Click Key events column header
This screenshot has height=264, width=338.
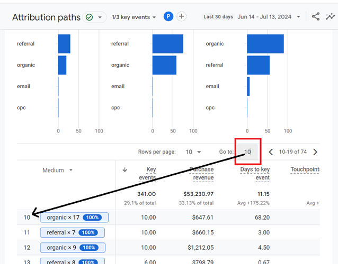147,173
